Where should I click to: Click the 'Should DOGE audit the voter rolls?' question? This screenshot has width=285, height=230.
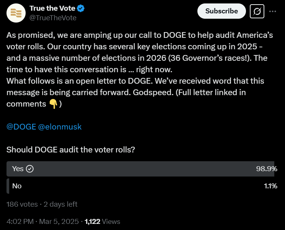pyautogui.click(x=70, y=150)
